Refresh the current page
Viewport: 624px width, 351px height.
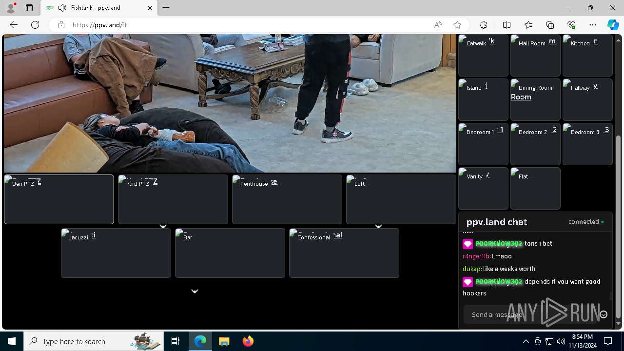[35, 25]
